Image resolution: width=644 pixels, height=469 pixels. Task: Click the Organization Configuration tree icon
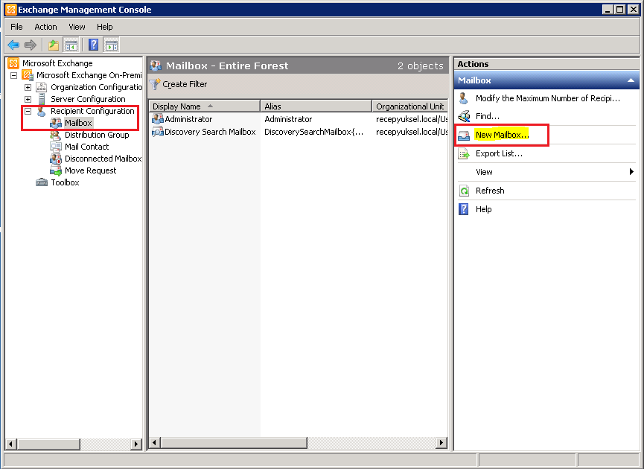click(42, 87)
